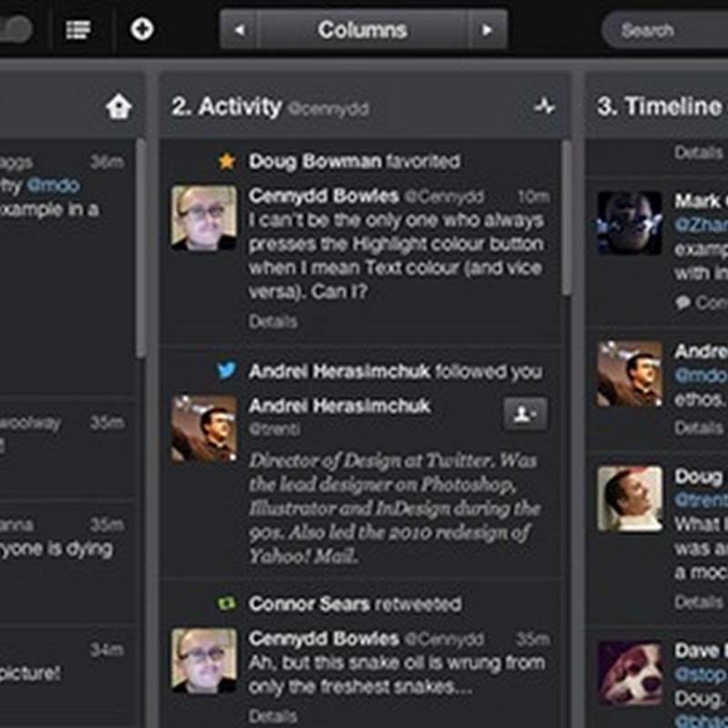
Task: Click Andrei Herasimchuk avatar in Activity column
Action: coord(204,429)
